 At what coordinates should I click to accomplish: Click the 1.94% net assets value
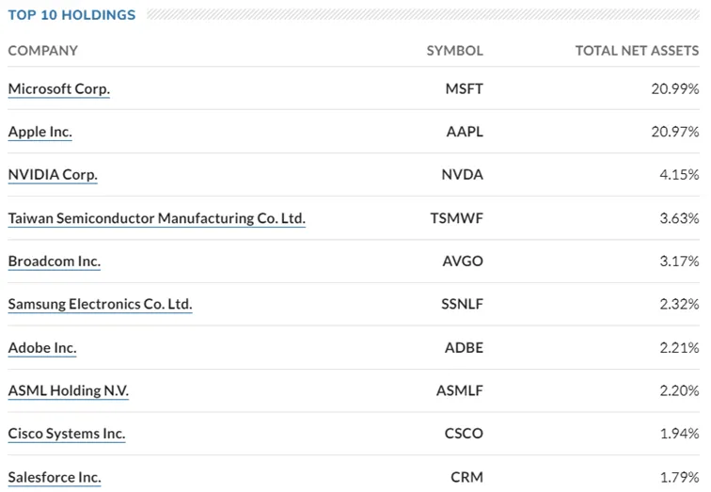(679, 434)
